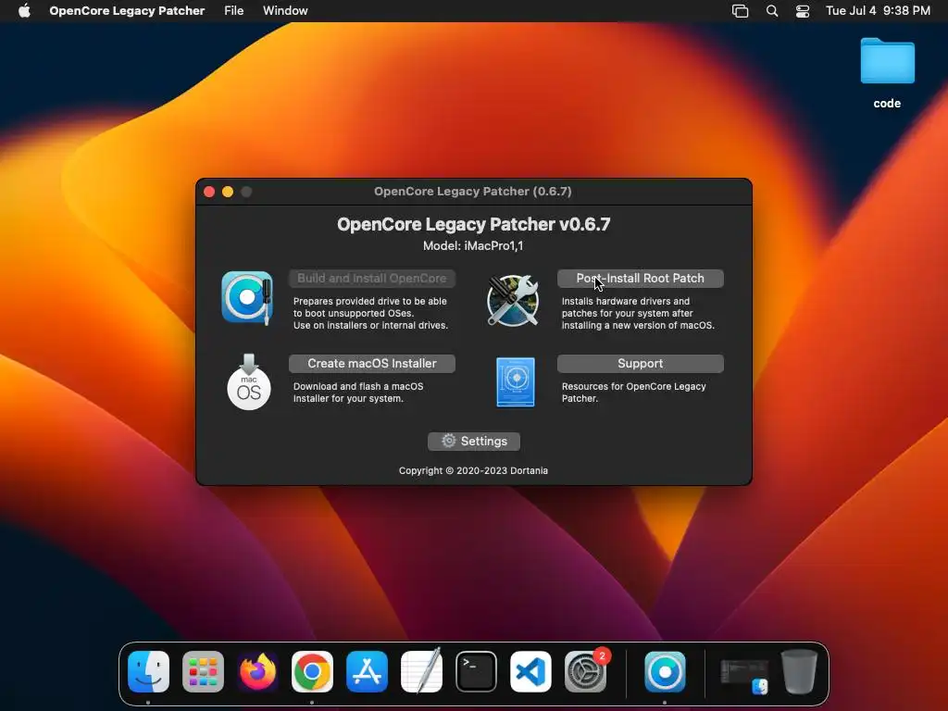
Task: Click the blue Support document icon
Action: pyautogui.click(x=516, y=382)
